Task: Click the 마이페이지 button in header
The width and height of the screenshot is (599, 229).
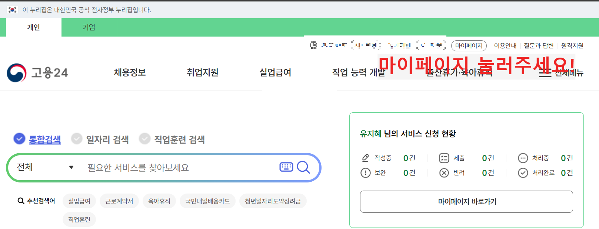Action: pos(469,45)
